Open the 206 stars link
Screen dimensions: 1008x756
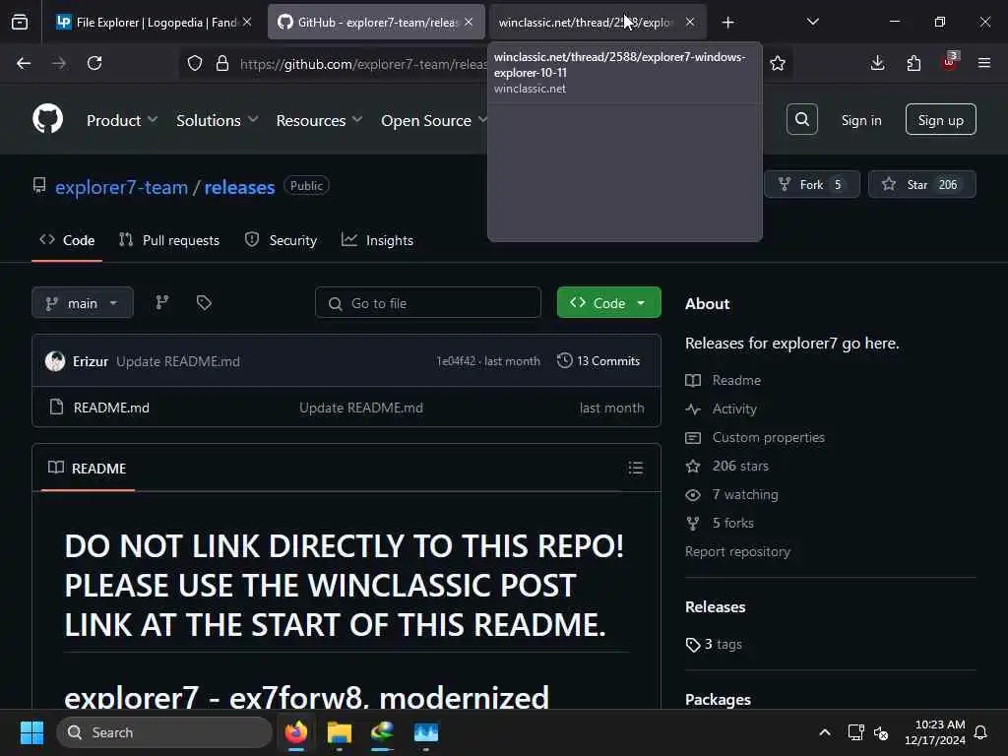[x=740, y=466]
